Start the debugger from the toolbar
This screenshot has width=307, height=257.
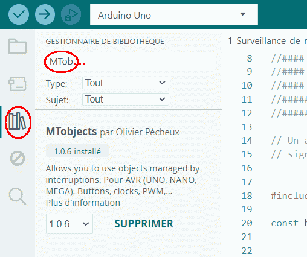[71, 14]
